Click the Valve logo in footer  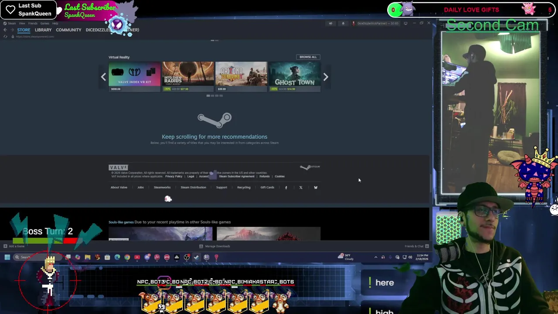pyautogui.click(x=118, y=167)
